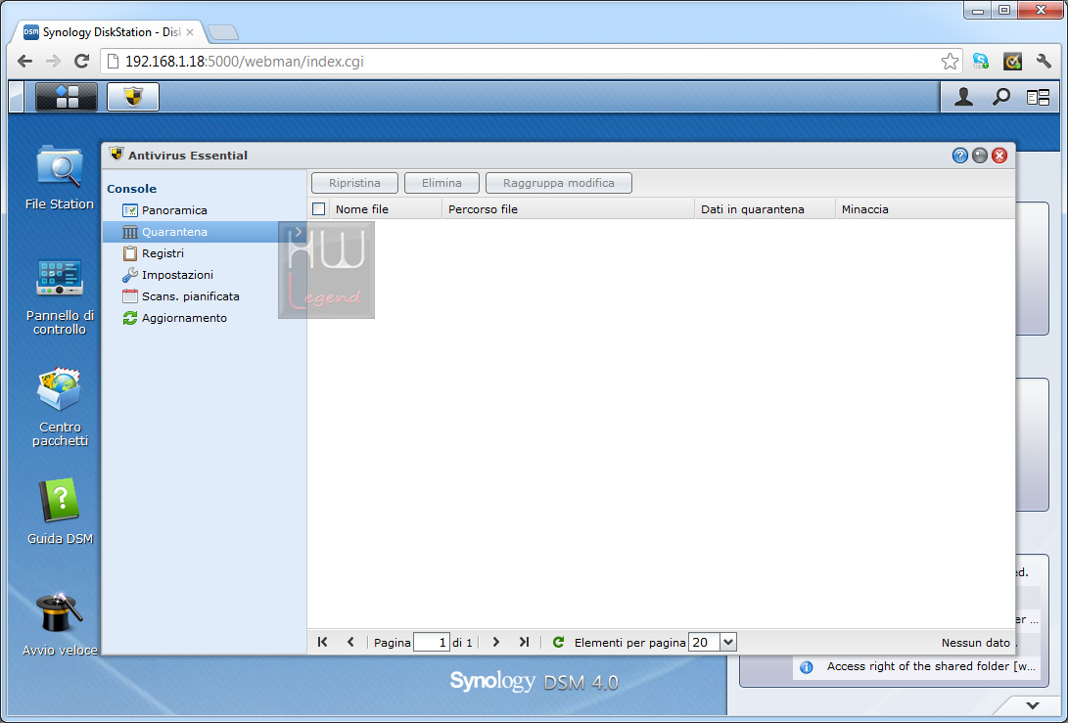Go to previous page of quarantine list
The width and height of the screenshot is (1068, 723).
click(x=350, y=642)
